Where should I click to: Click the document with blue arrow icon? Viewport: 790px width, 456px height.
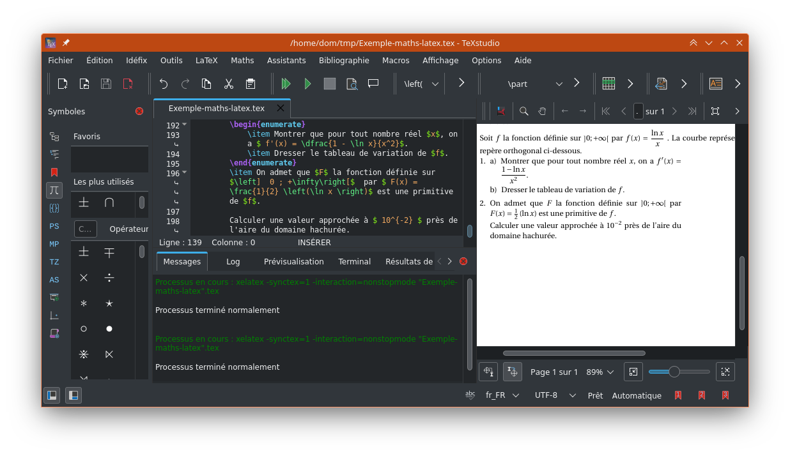point(662,84)
